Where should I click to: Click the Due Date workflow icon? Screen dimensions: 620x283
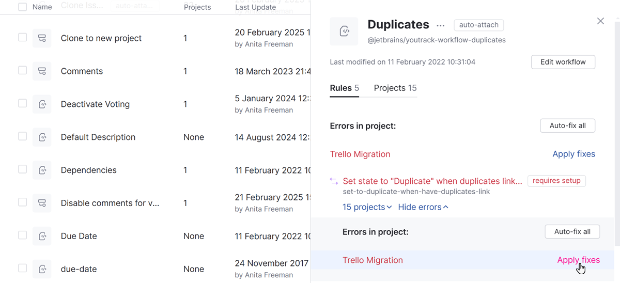42,236
